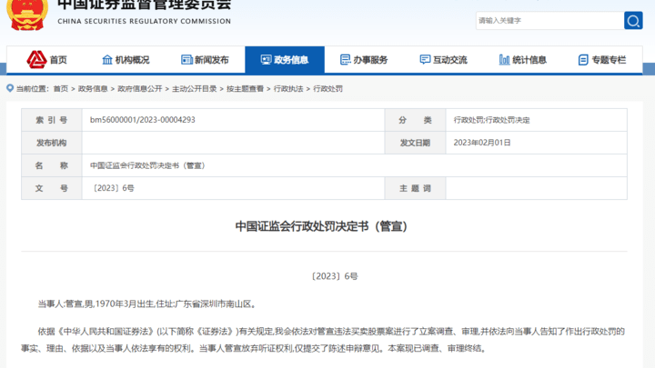
Task: Click the centered 〔2023〕6号 line under the heading
Action: 334,276
